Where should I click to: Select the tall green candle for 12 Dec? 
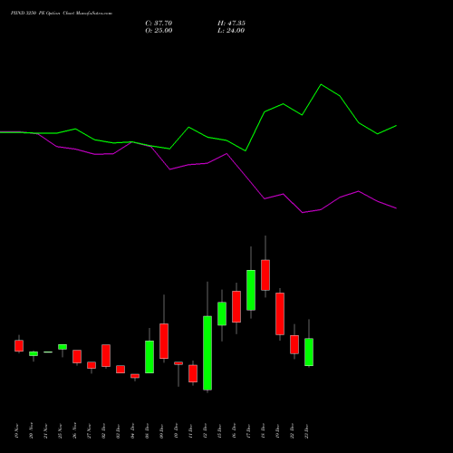[x=207, y=353]
